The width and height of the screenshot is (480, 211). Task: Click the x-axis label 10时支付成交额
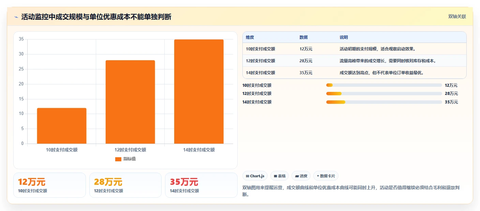click(62, 150)
